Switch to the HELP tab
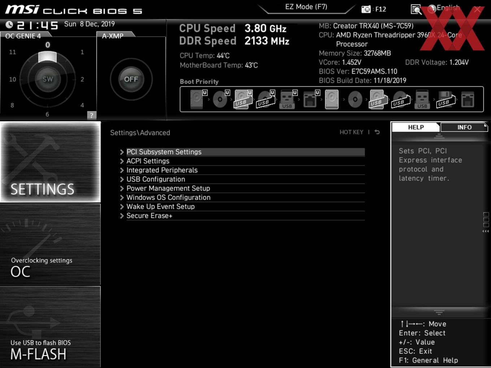Screen dimensions: 491x368 (x=416, y=127)
